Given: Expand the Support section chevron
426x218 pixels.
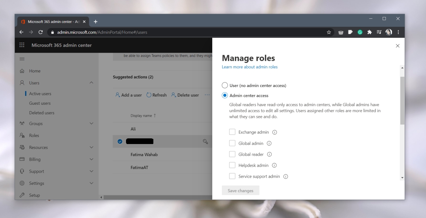Looking at the screenshot, I should 91,171.
